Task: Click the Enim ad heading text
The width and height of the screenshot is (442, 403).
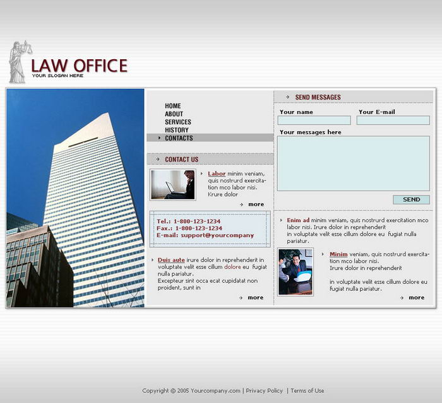Action: tap(298, 220)
